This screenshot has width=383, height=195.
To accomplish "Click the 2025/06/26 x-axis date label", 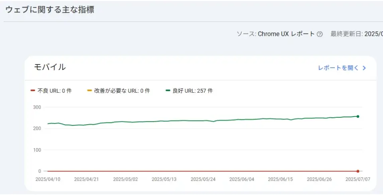I will (x=319, y=179).
